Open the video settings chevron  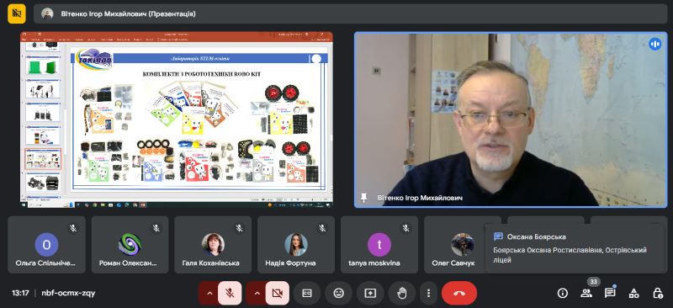(257, 293)
